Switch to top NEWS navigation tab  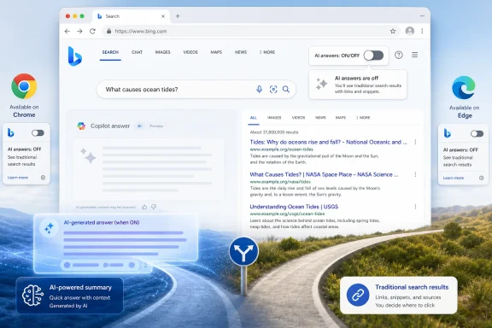point(241,52)
